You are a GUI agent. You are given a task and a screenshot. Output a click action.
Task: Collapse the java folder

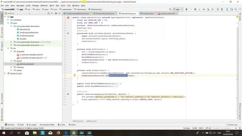pyautogui.click(x=8, y=23)
